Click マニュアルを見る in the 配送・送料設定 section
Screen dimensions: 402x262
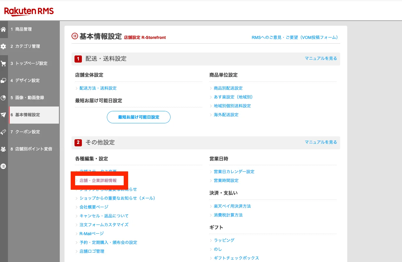pyautogui.click(x=321, y=58)
